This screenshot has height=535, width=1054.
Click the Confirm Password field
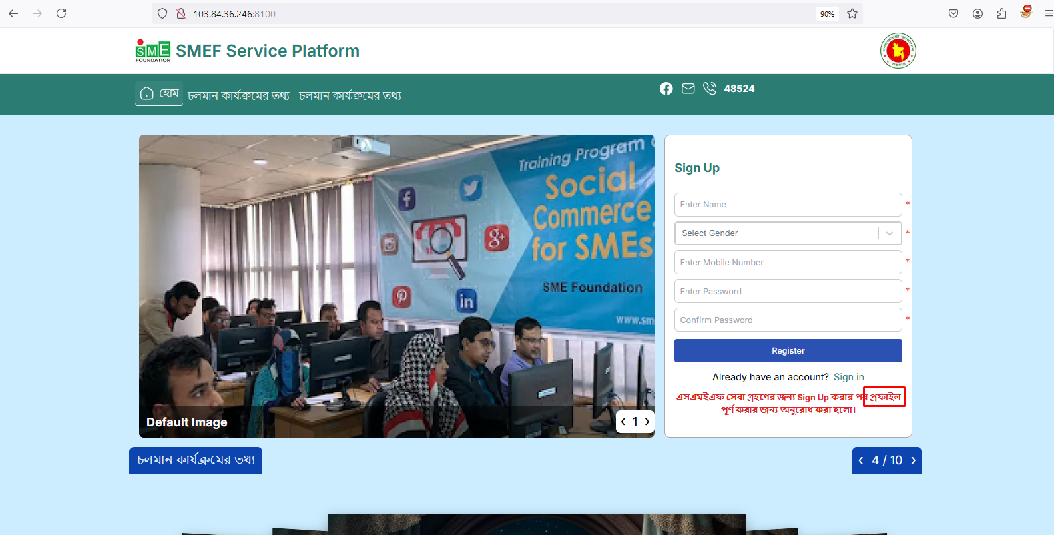(x=788, y=320)
